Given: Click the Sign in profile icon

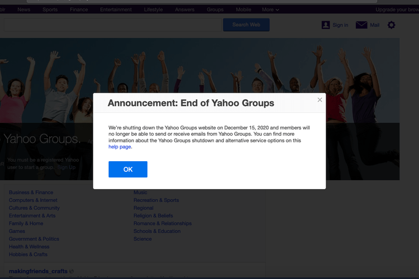Looking at the screenshot, I should click(x=326, y=25).
